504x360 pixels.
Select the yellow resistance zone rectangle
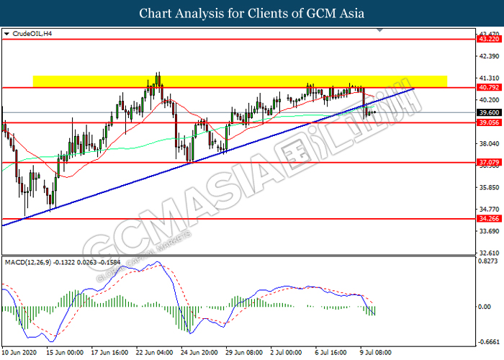click(x=240, y=81)
